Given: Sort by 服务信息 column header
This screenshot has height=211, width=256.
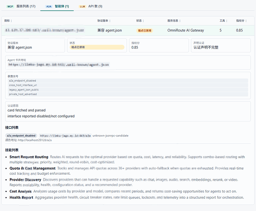Looking at the screenshot, I should click(x=174, y=21).
